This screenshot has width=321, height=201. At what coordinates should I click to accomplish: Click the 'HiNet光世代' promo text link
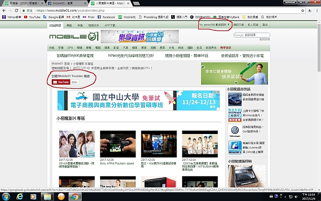tap(131, 55)
